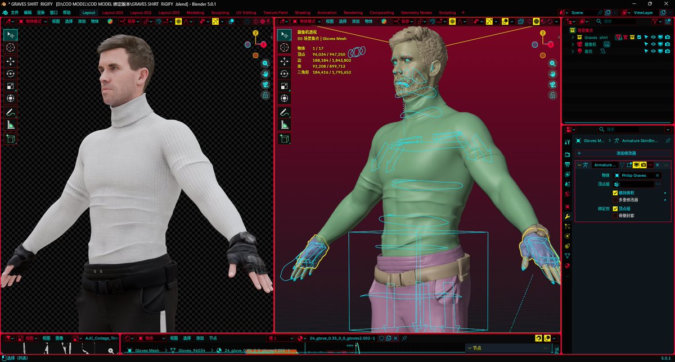
Task: Click the 添加 menu in node editor
Action: 200,338
